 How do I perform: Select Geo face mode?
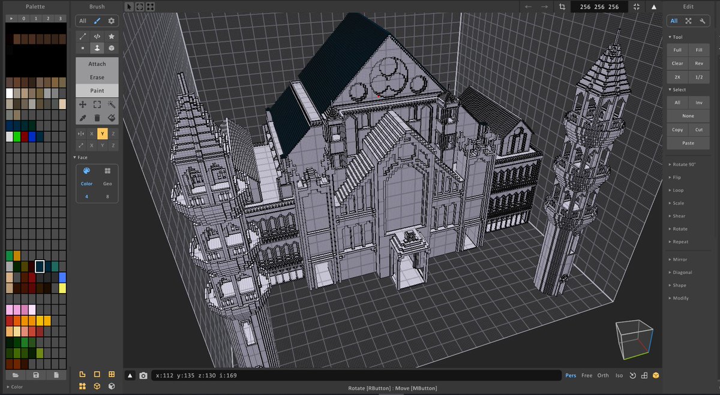coord(107,183)
